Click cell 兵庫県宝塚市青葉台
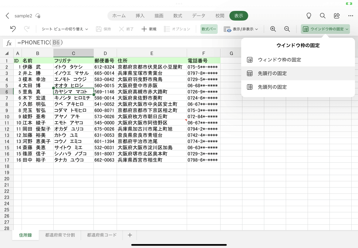The image size is (358, 248). tap(152, 73)
